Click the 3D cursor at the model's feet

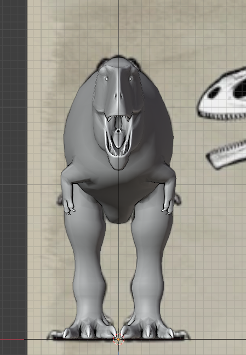(118, 340)
